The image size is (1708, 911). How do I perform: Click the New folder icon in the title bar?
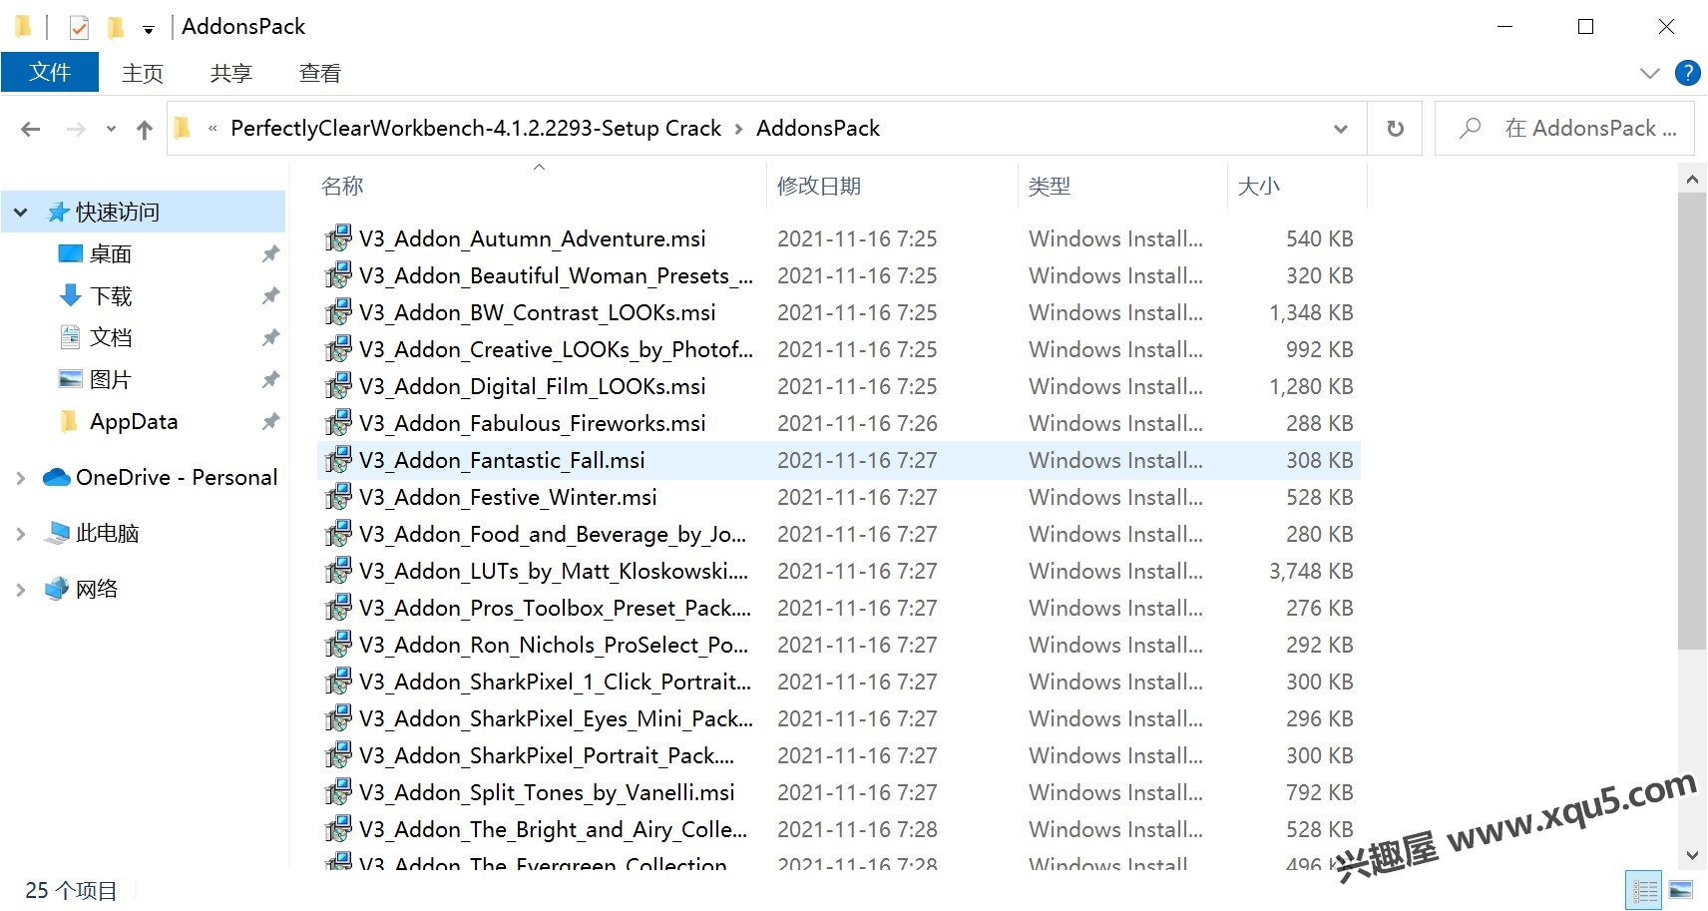click(116, 27)
